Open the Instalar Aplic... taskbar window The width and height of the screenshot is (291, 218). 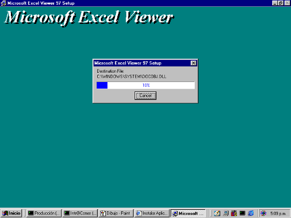(x=152, y=213)
